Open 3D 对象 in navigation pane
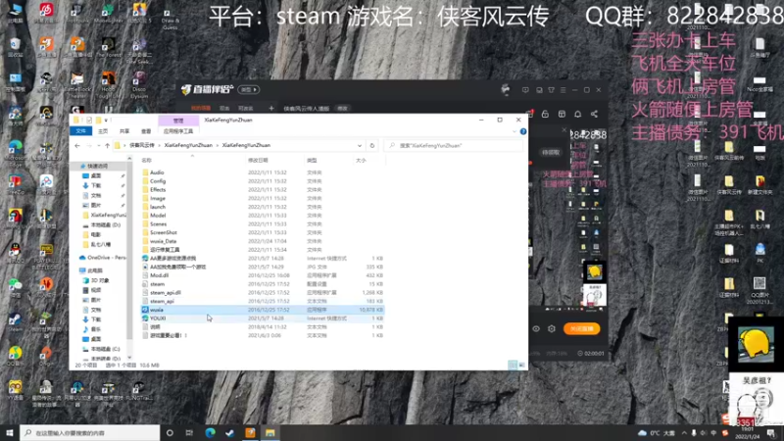 [96, 280]
